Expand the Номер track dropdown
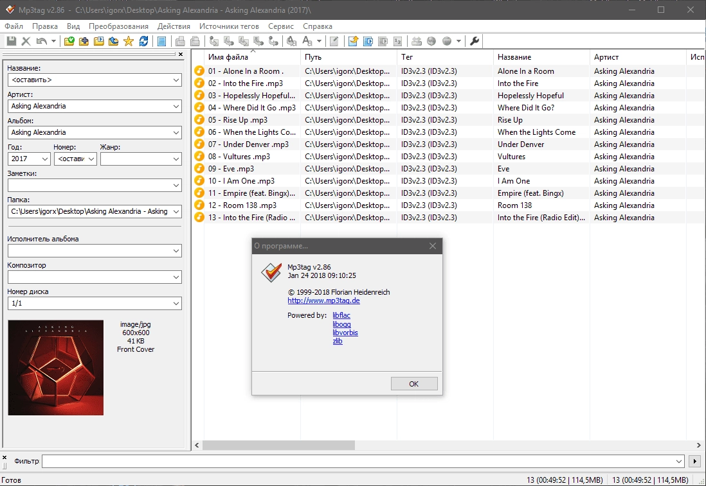 [91, 159]
